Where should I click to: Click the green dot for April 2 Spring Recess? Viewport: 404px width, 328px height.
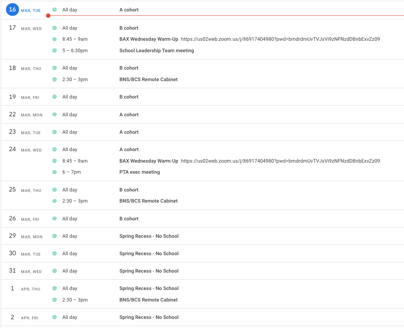[x=54, y=317]
